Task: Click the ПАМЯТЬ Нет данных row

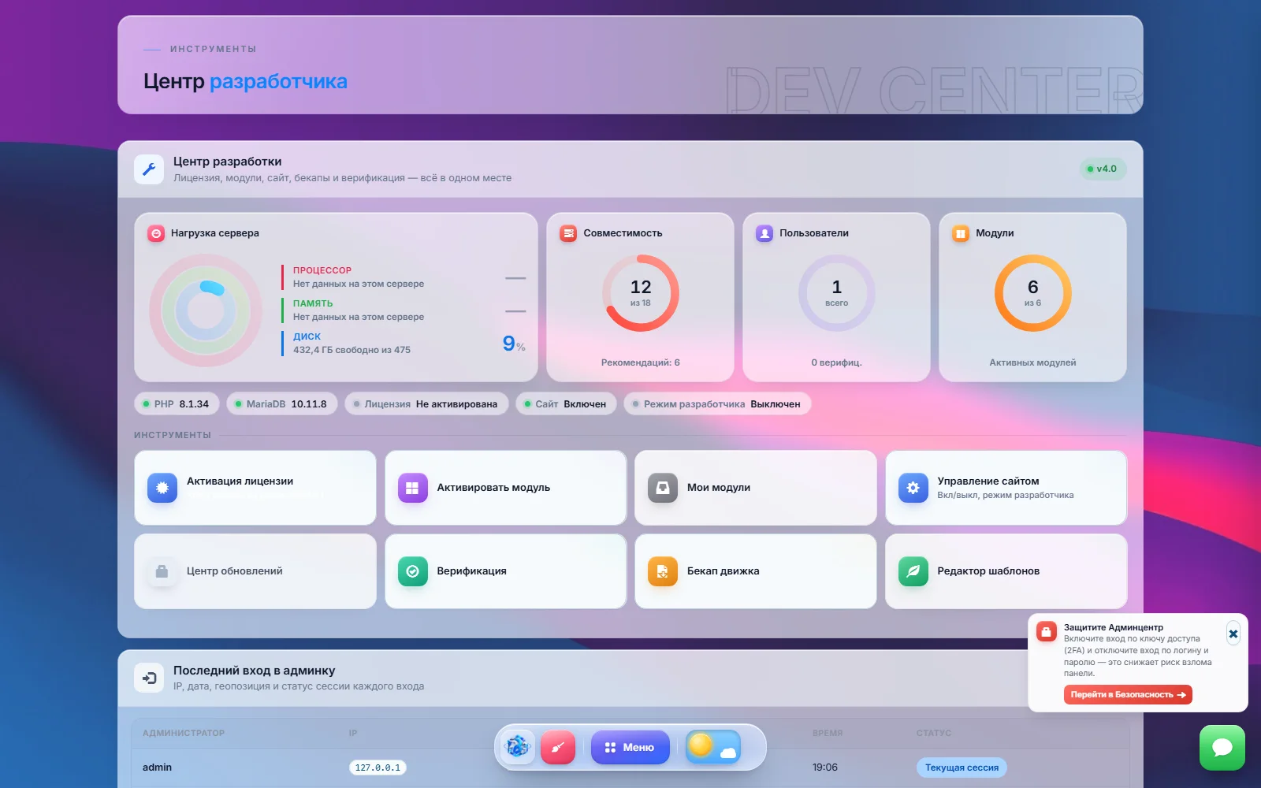Action: point(404,310)
